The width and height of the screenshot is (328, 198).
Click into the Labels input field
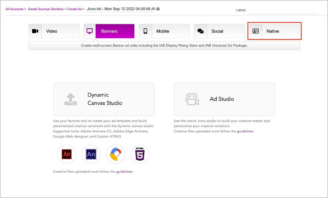282,10
